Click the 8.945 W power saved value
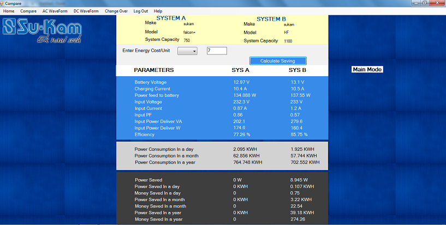 [x=299, y=180]
